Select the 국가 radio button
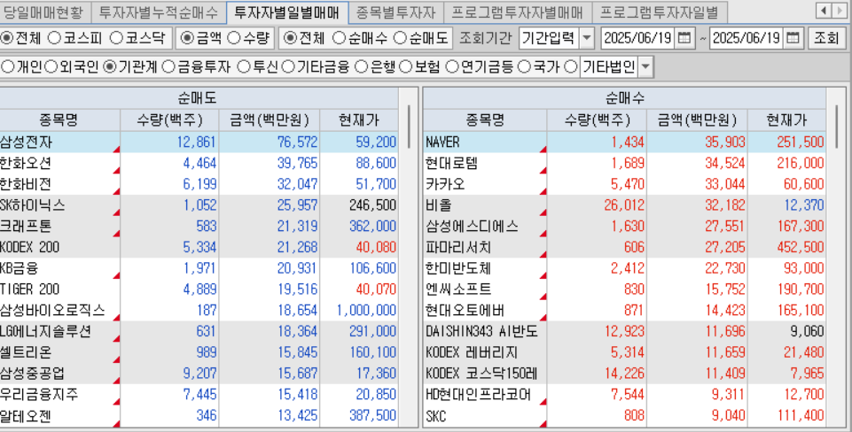This screenshot has height=432, width=852. (524, 66)
